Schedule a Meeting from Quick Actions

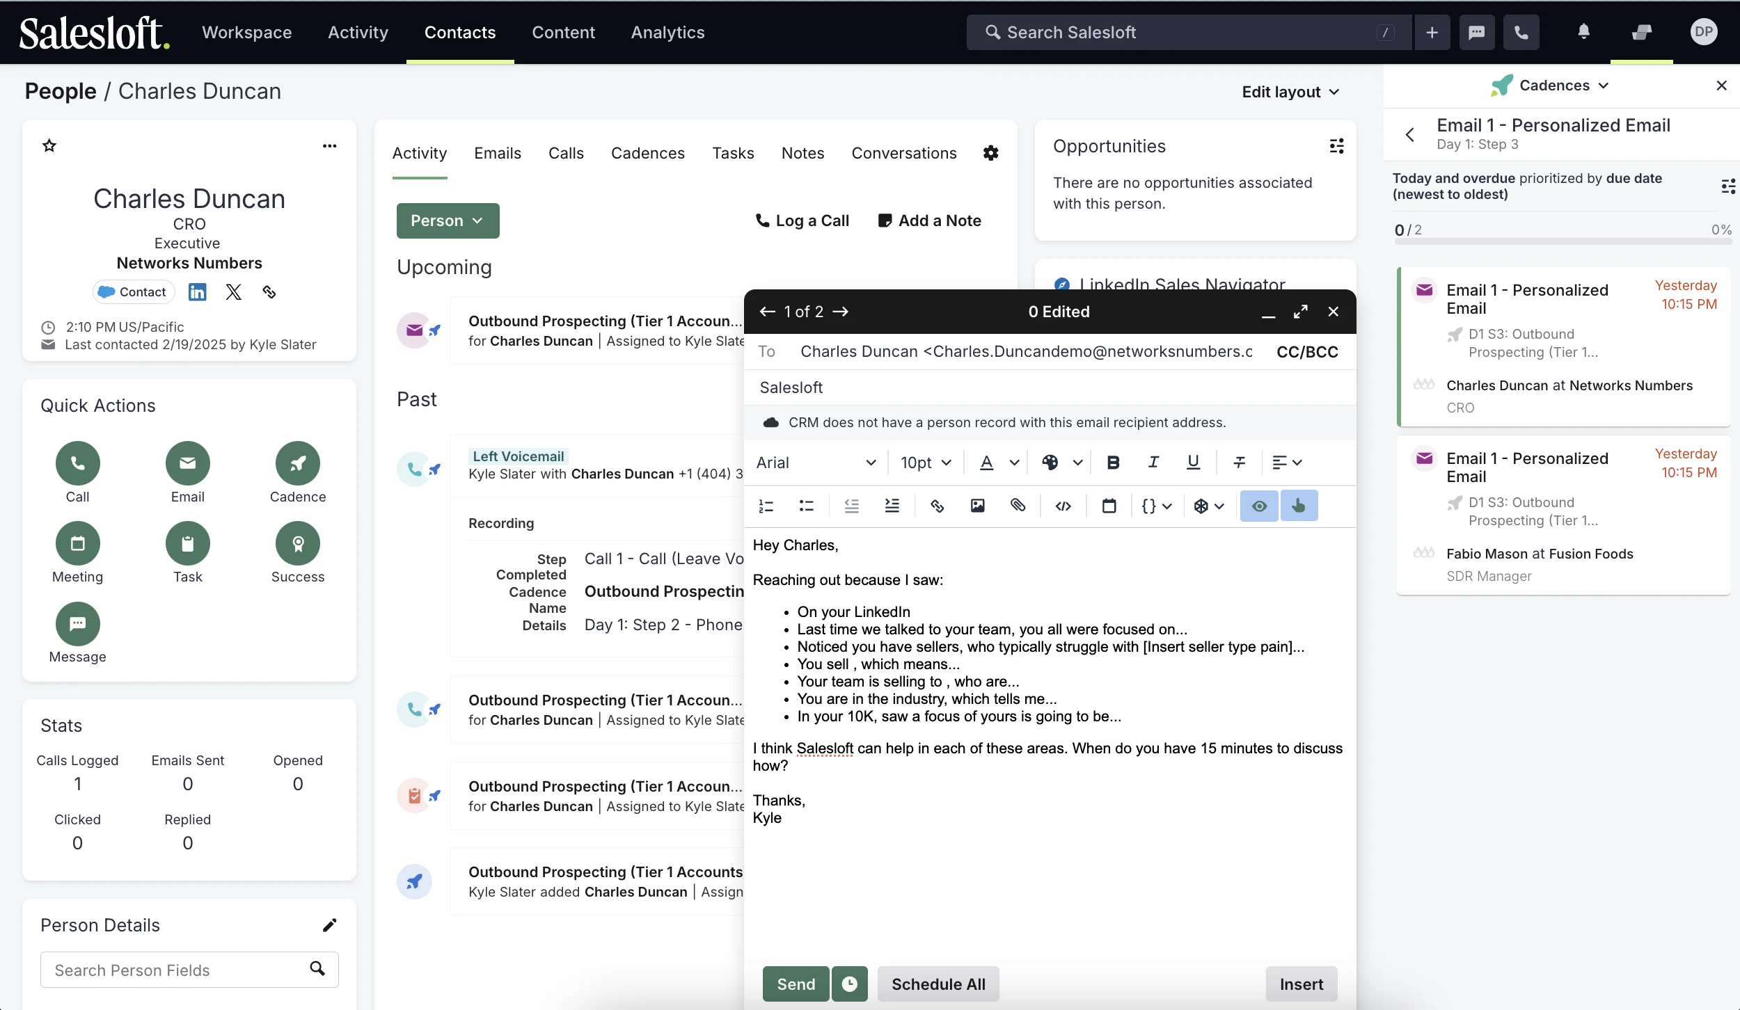[78, 543]
